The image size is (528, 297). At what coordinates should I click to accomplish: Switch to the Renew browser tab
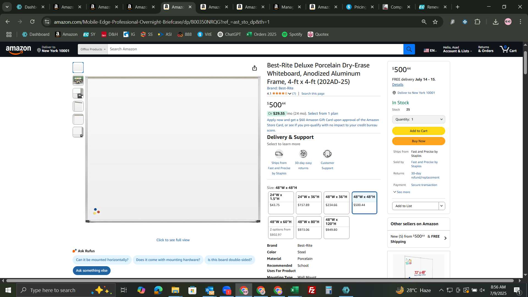coord(433,7)
